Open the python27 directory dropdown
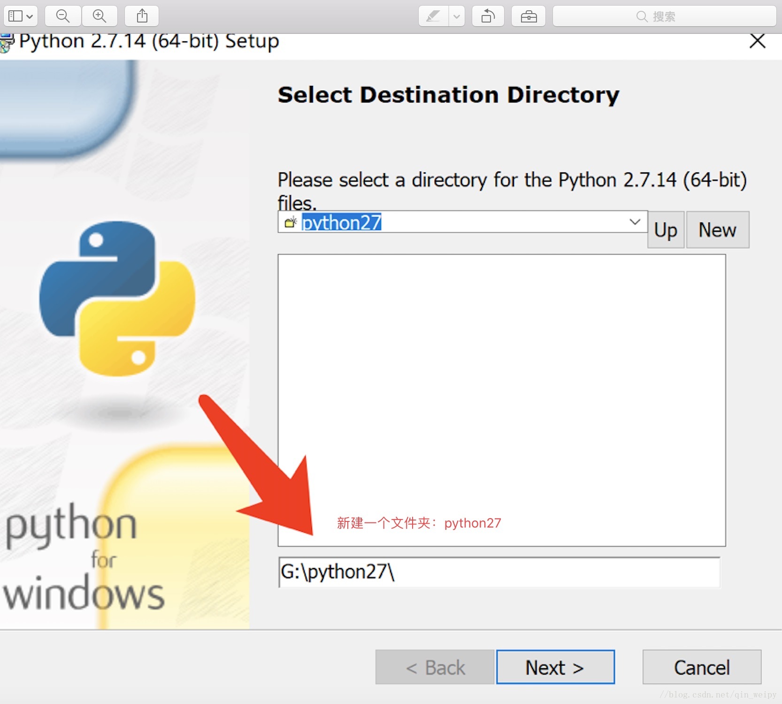 point(635,222)
